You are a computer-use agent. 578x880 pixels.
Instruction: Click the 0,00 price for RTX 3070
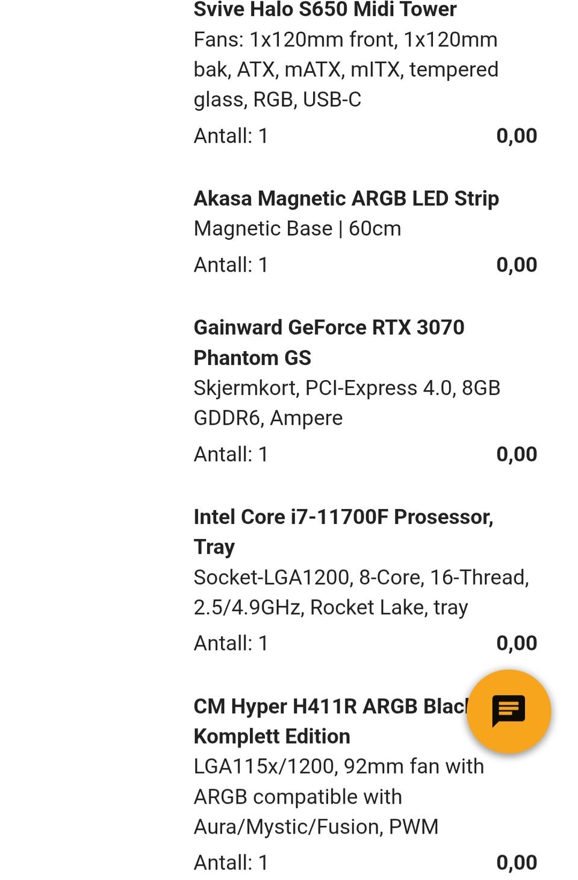pyautogui.click(x=517, y=455)
